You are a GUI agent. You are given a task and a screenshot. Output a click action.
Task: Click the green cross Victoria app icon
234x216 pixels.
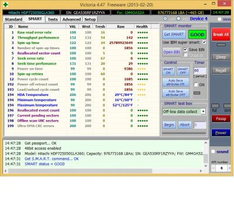coord(6,5)
